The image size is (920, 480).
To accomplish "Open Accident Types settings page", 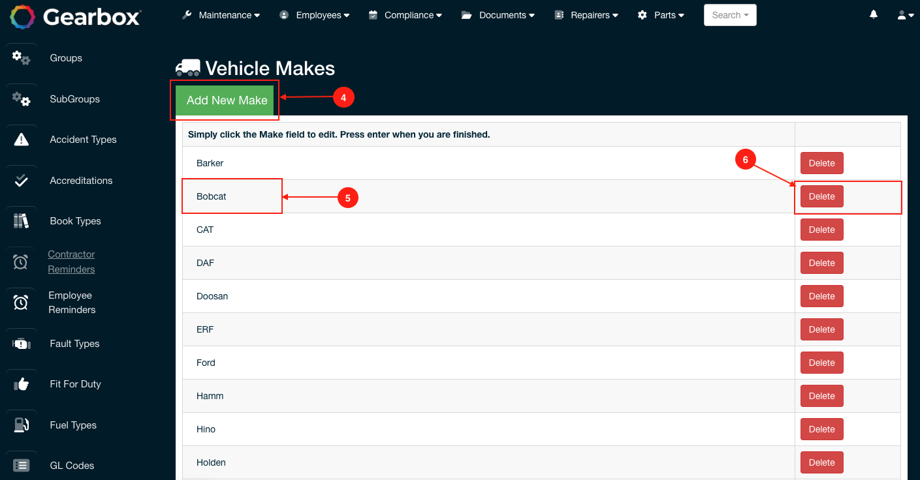I will [x=84, y=140].
